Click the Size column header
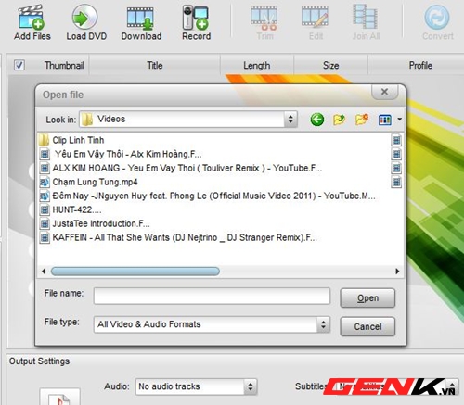The width and height of the screenshot is (464, 405). 330,65
